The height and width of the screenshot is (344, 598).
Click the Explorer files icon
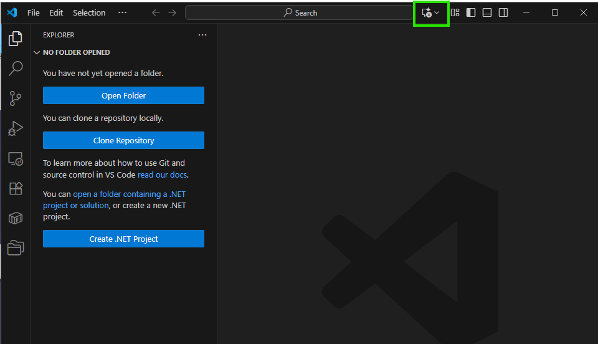pos(15,39)
